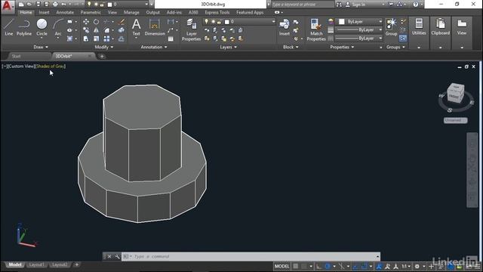Expand the Block panel
The height and width of the screenshot is (272, 483).
point(291,47)
